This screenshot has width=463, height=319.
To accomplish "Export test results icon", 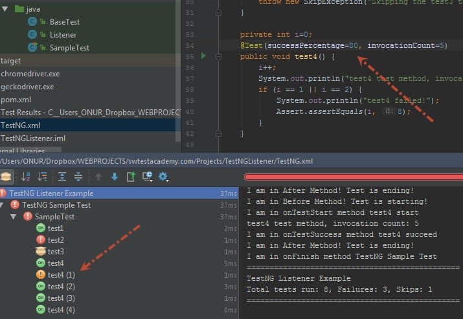I will click(131, 177).
